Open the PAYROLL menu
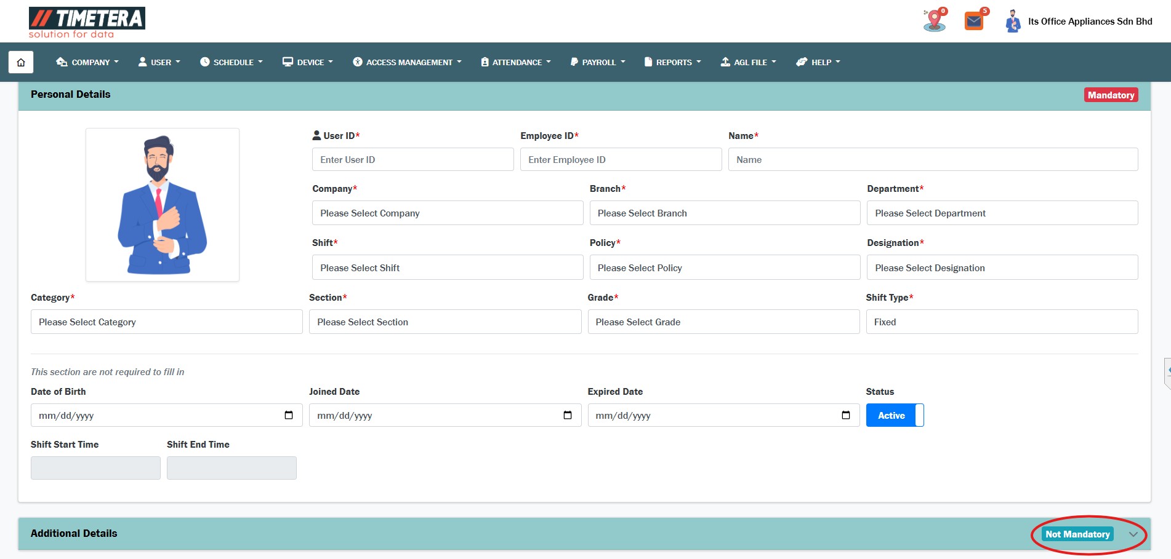 click(x=598, y=62)
